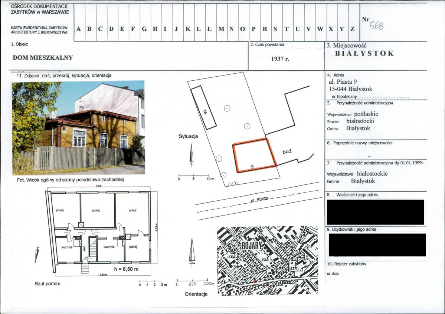
Task: Open the house photograph
Action: coord(78,127)
